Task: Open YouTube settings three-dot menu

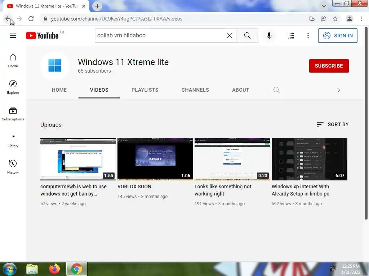Action: point(308,36)
